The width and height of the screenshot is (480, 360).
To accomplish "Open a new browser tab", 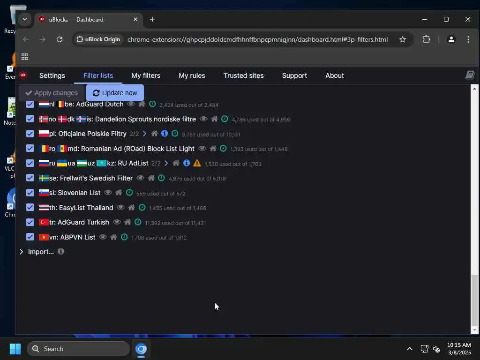I will (152, 19).
